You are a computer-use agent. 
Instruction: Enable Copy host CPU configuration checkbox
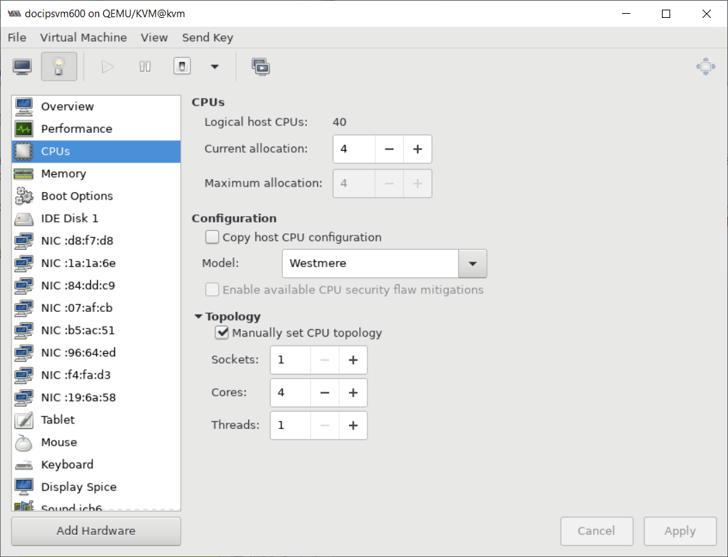point(212,238)
